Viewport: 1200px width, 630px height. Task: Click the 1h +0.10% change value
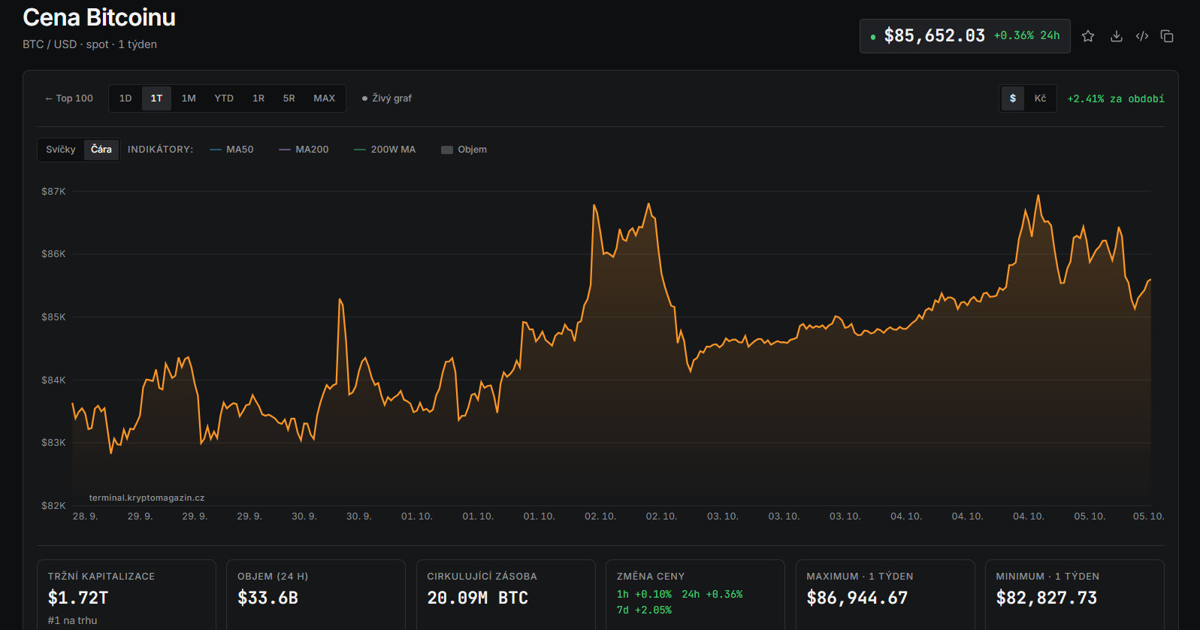[x=644, y=595]
